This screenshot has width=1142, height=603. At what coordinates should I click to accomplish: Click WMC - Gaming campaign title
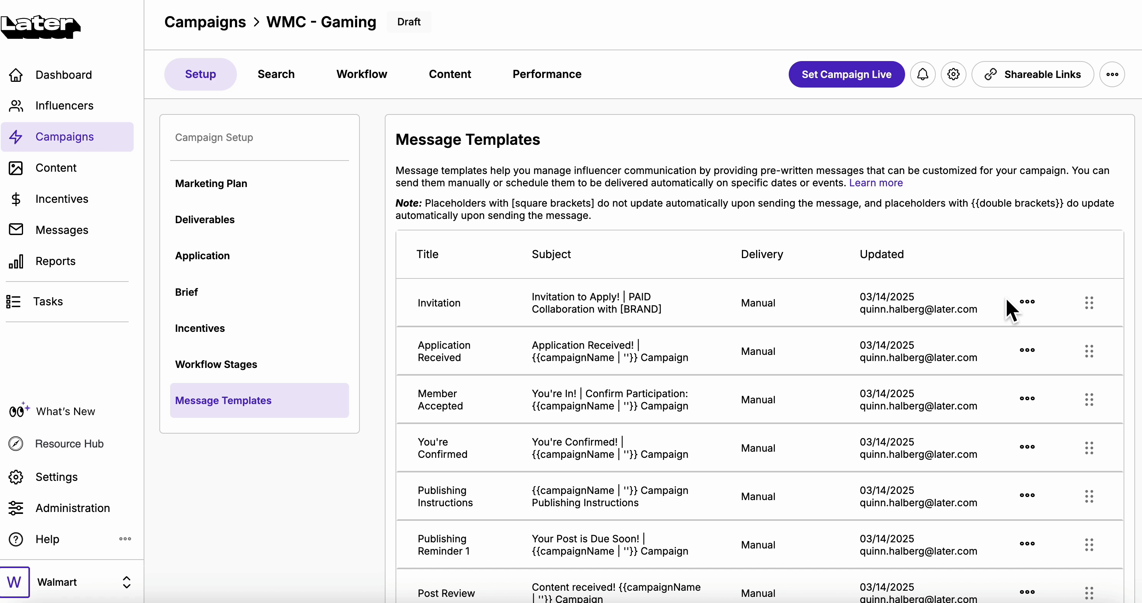pyautogui.click(x=321, y=22)
